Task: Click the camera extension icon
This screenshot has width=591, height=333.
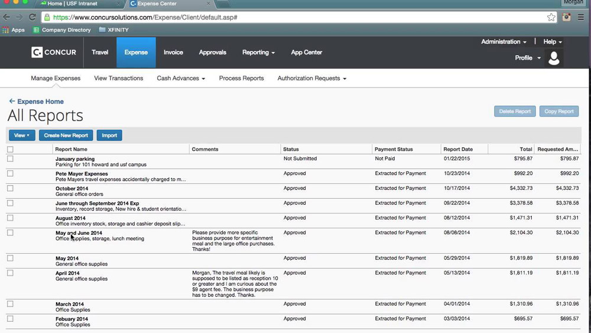Action: (x=567, y=17)
